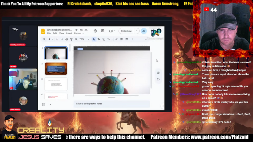
Task: Click the host webcam in flame frame
Action: click(224, 29)
